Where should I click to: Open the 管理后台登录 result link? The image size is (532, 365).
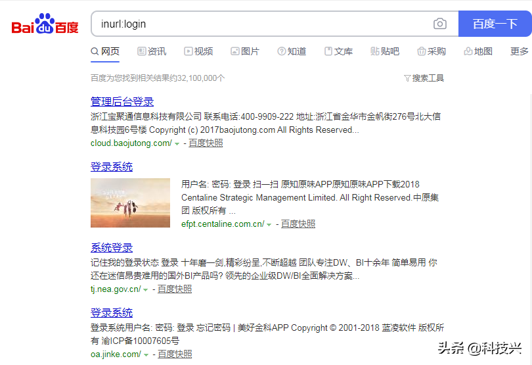pyautogui.click(x=122, y=102)
